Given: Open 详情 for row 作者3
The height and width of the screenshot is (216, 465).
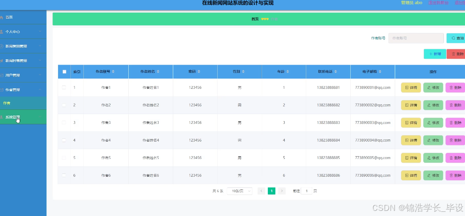Looking at the screenshot, I should (x=411, y=122).
